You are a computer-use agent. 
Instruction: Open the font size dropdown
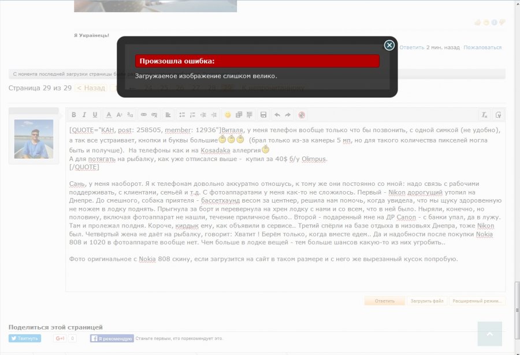[120, 115]
